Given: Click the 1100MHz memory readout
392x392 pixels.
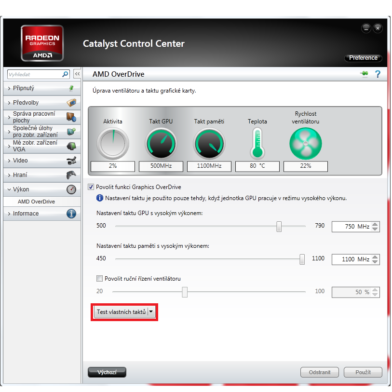Looking at the screenshot, I should tap(209, 166).
